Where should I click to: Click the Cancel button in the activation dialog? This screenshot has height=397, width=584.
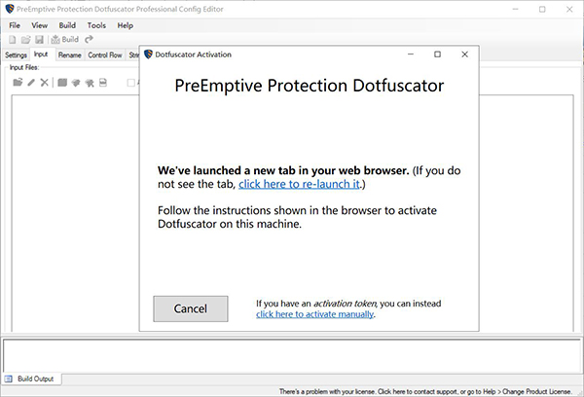coord(191,308)
